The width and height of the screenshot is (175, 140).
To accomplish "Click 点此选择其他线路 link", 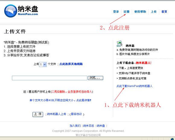I will point(71,64).
